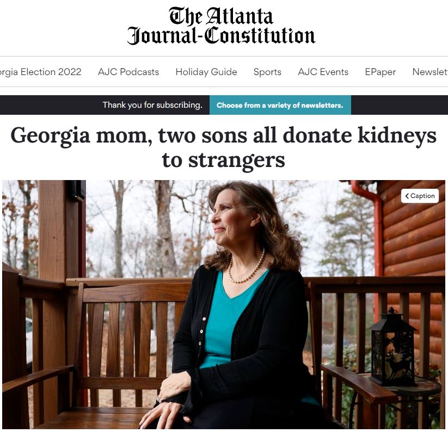Open AJC Events from navigation bar
The width and height of the screenshot is (448, 433).
click(323, 72)
